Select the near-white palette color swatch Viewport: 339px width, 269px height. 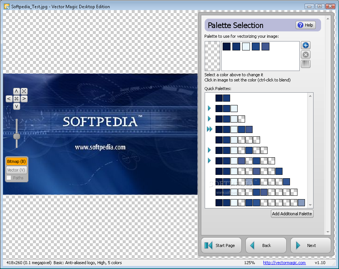[246, 46]
